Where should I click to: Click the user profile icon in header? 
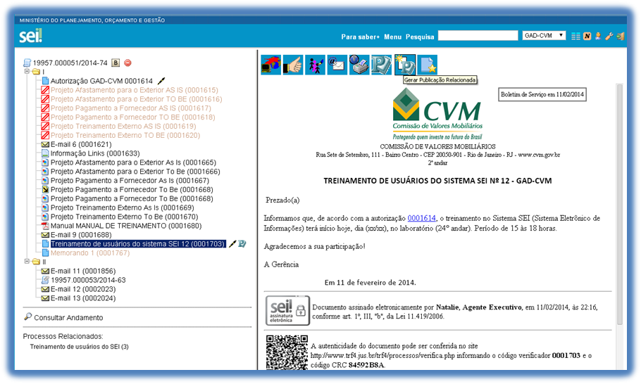tap(598, 37)
